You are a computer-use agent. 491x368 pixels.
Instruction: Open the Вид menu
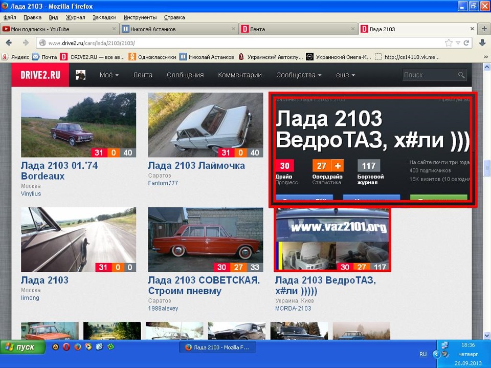[x=54, y=17]
